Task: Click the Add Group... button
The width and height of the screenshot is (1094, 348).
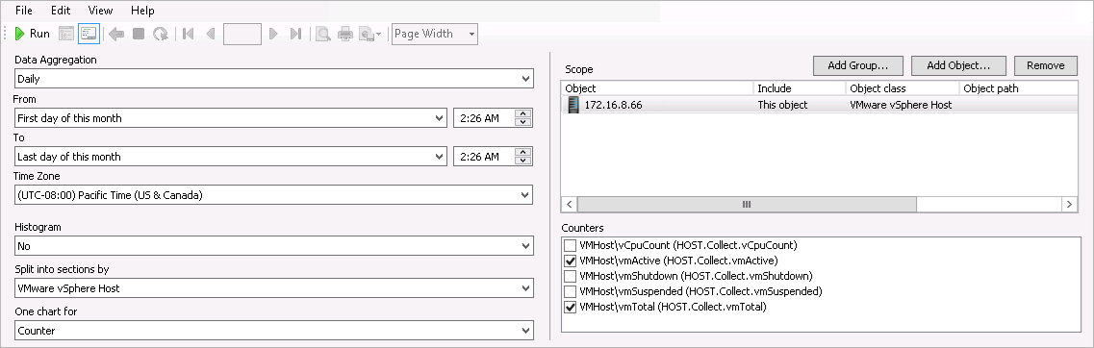Action: tap(858, 65)
